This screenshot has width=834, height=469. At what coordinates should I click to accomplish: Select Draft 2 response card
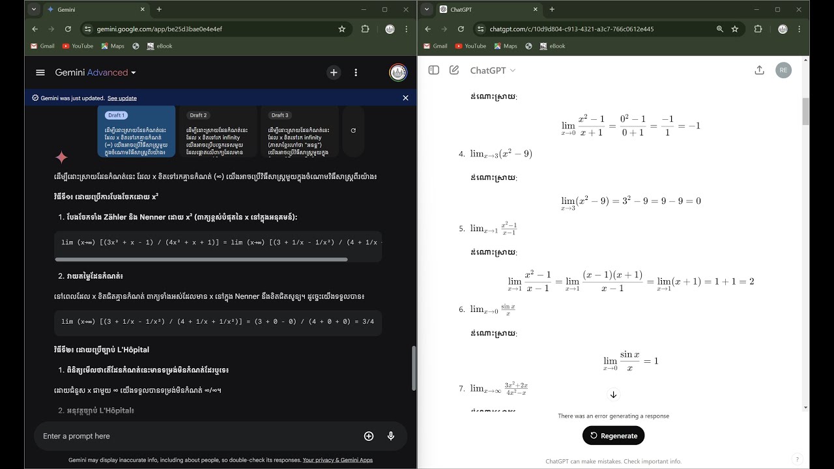click(x=217, y=132)
